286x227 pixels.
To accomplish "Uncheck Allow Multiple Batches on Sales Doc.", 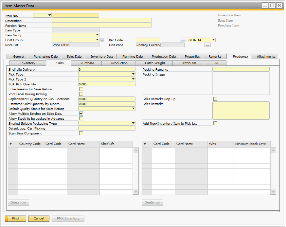I will click(81, 113).
